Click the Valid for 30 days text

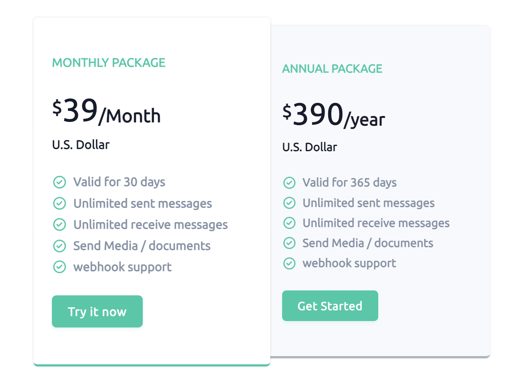pyautogui.click(x=119, y=182)
